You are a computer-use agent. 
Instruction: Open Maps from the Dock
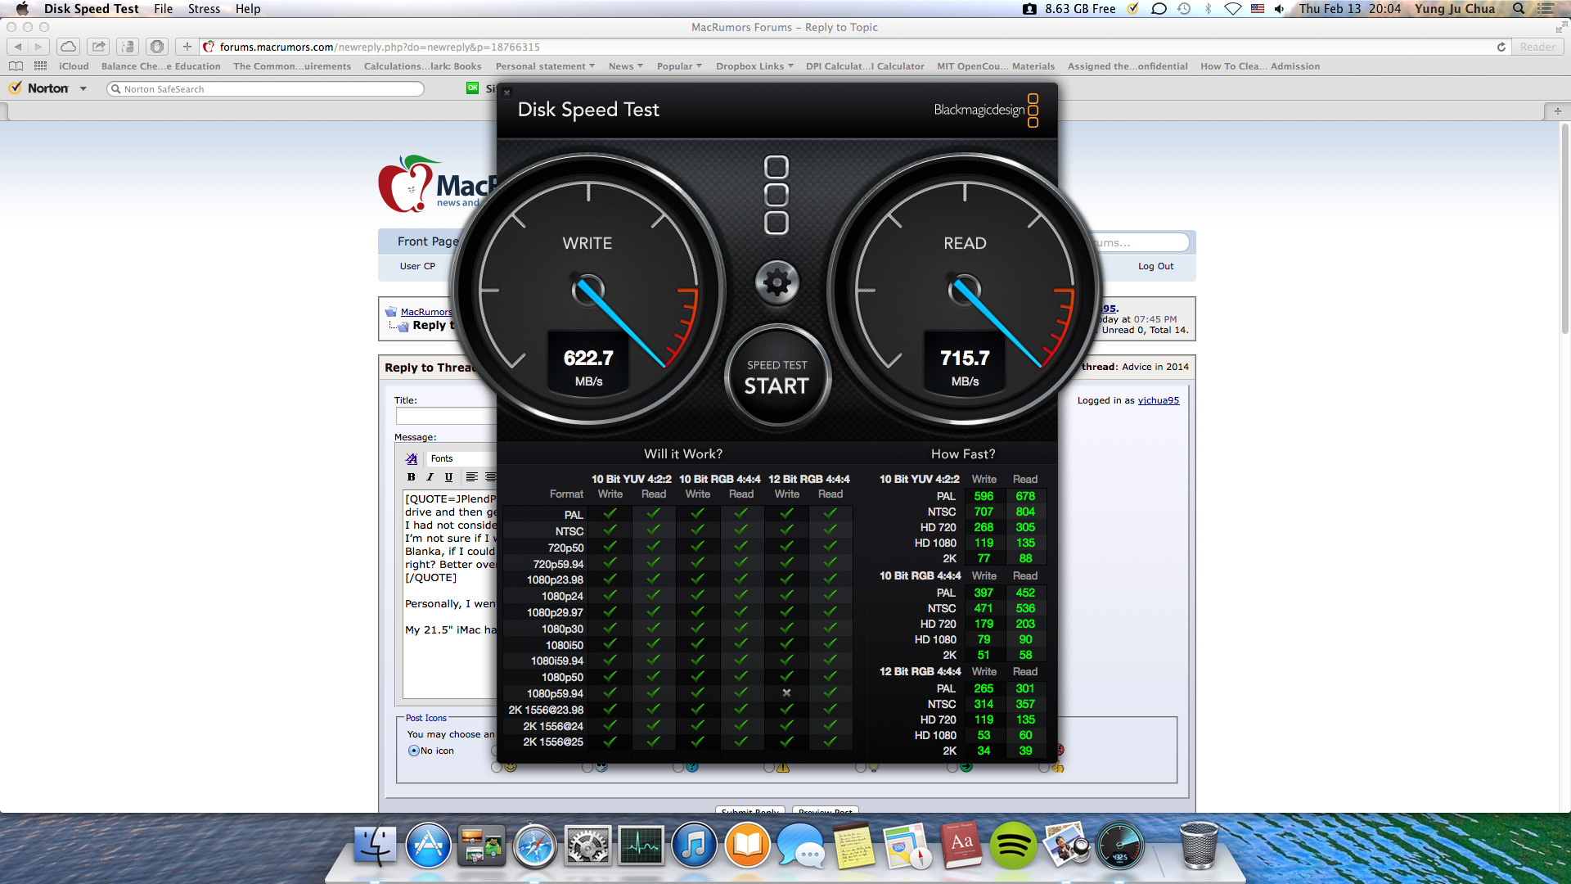907,846
